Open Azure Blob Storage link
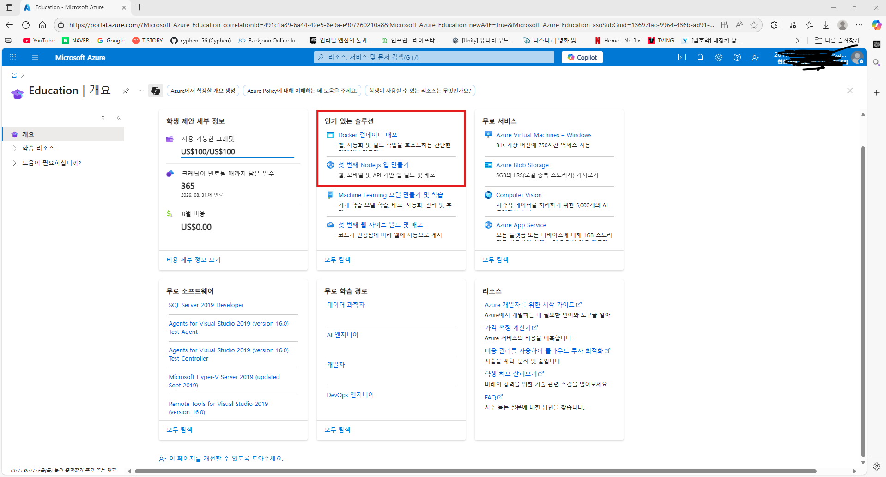Viewport: 886px width, 477px height. coord(522,165)
